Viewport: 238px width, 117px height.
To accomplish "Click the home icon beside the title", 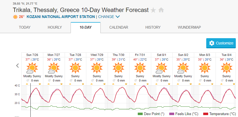I will (x=161, y=10).
